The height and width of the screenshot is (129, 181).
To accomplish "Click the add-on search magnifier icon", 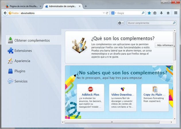I will pyautogui.click(x=174, y=23).
